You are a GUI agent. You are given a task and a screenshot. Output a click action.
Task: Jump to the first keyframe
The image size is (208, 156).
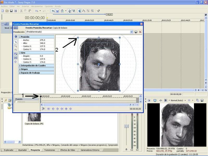(49, 109)
